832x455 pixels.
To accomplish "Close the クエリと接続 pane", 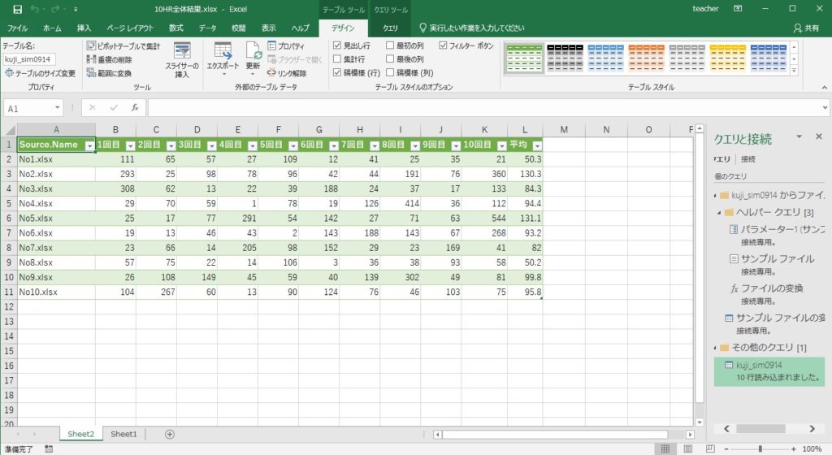I will pos(819,136).
